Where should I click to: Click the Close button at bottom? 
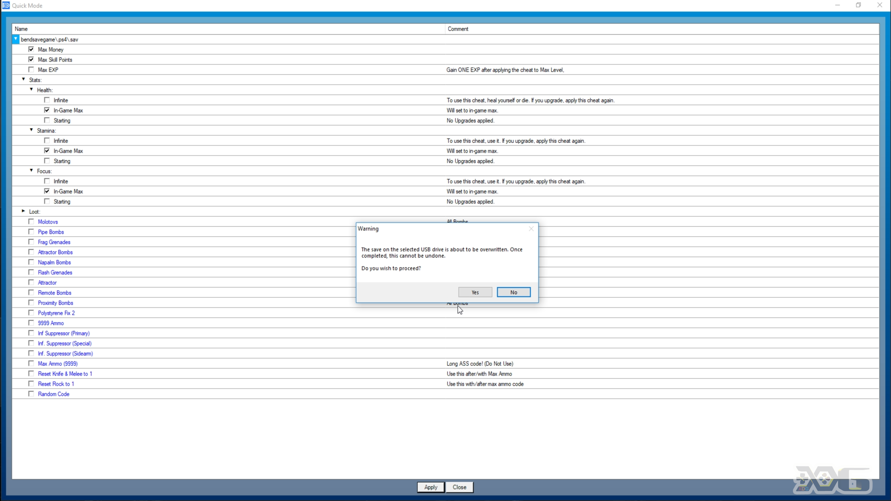[x=459, y=487]
